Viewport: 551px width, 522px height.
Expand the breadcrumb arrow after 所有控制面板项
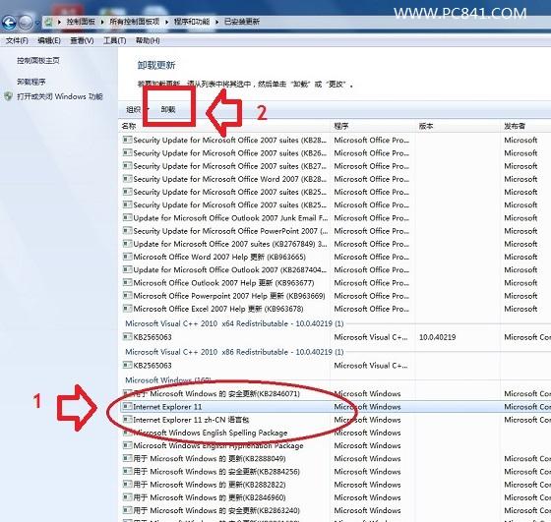166,22
